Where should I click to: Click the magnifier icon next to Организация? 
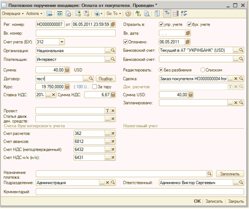(113, 51)
